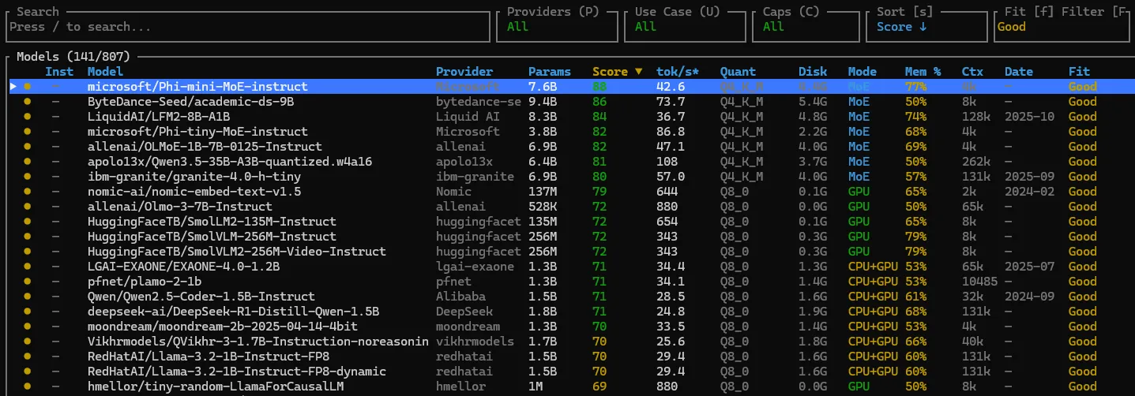
Task: Click the bytedance-se provider cell
Action: coord(479,102)
